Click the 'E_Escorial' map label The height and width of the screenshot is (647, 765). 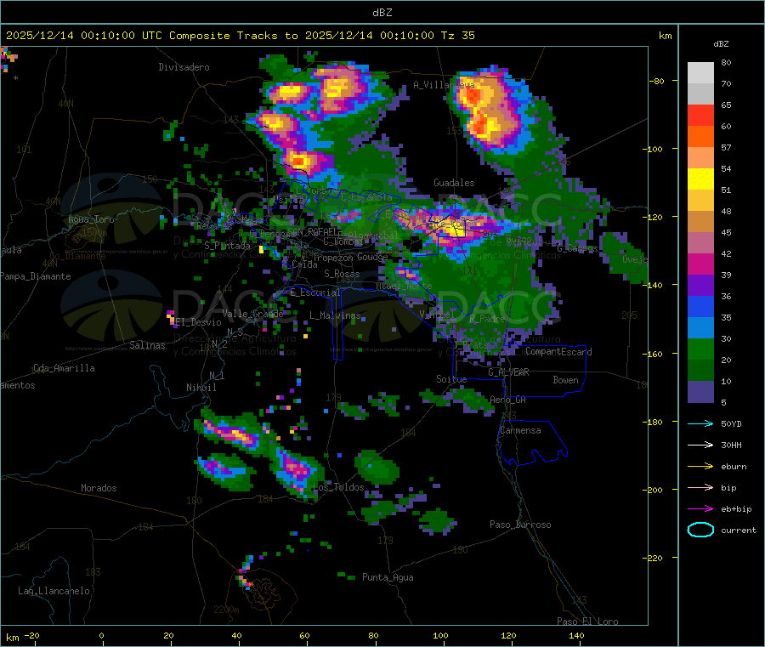point(315,292)
